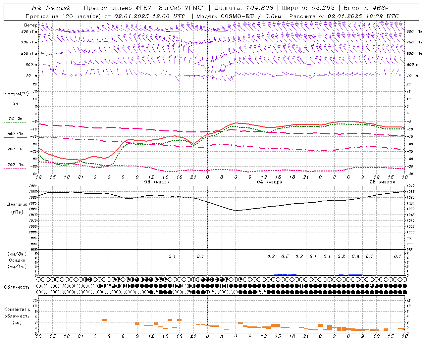424x339 pixels.
Task: Click the (мм/3ч.) precipitation unit label
Action: [17, 254]
